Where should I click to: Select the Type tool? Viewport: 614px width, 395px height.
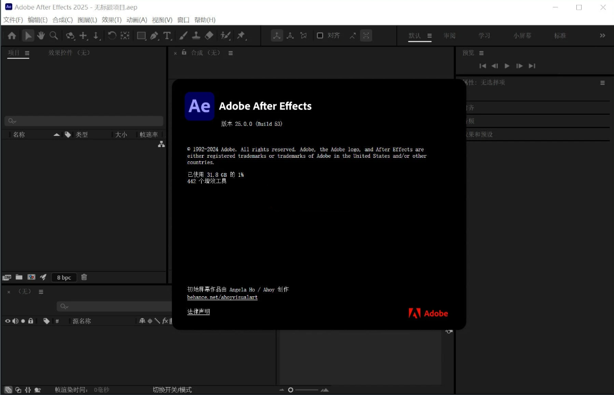pyautogui.click(x=167, y=35)
